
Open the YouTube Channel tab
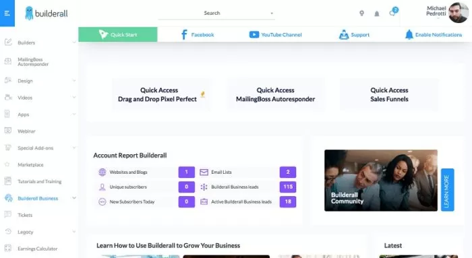coord(275,34)
